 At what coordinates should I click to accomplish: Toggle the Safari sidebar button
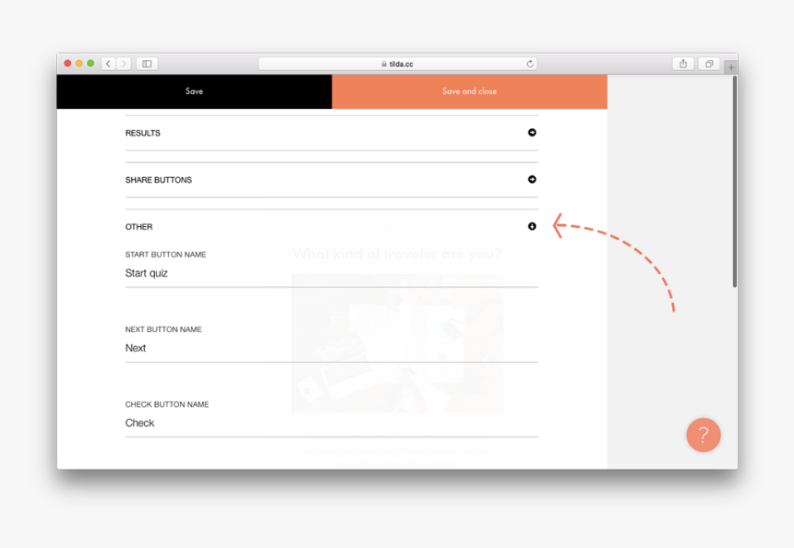(x=147, y=64)
